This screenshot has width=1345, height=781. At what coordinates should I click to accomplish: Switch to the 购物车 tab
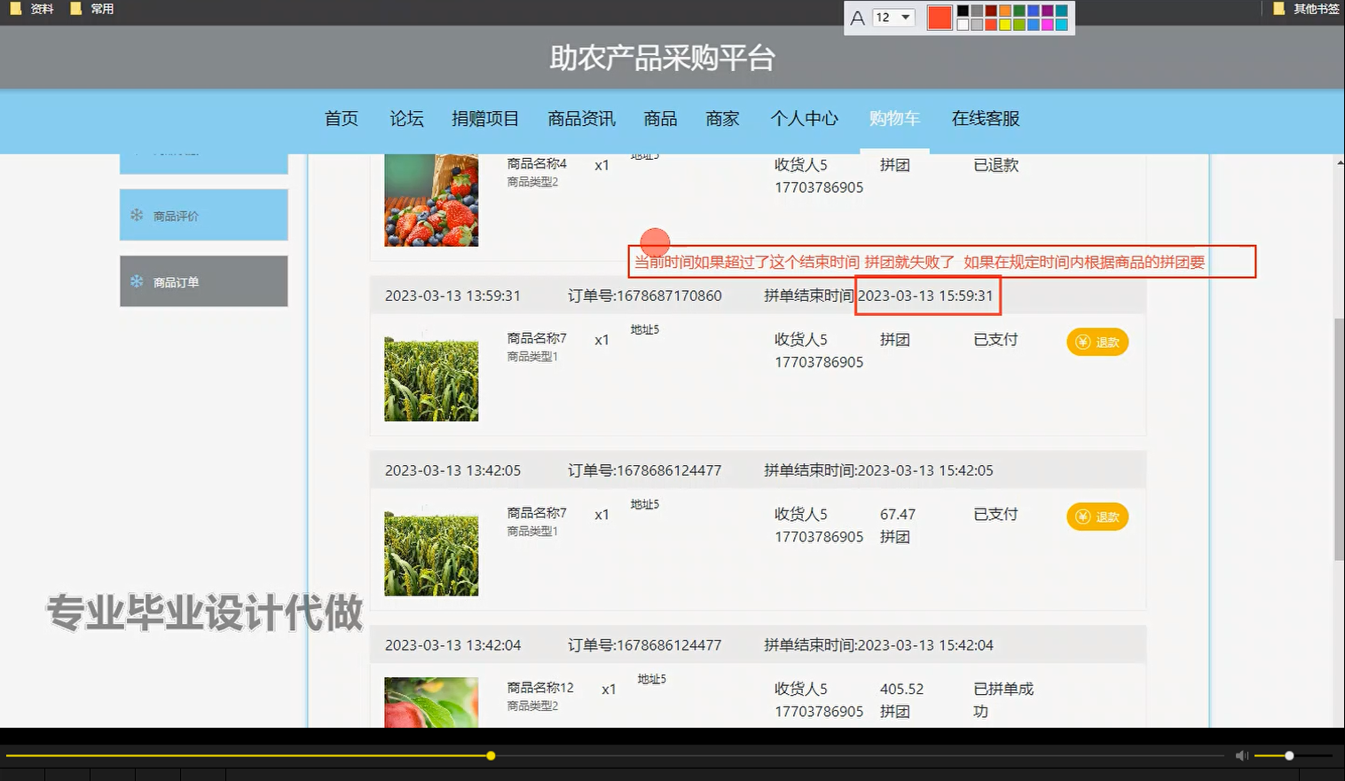(895, 118)
